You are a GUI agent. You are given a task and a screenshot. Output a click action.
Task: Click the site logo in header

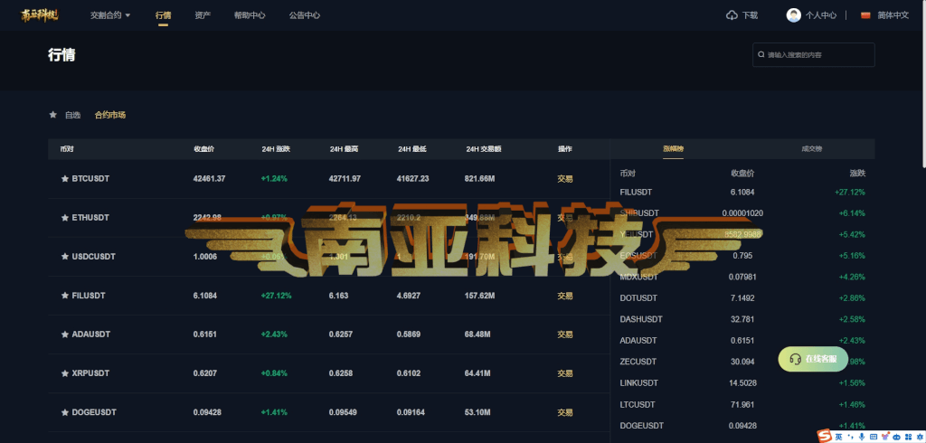coord(40,14)
